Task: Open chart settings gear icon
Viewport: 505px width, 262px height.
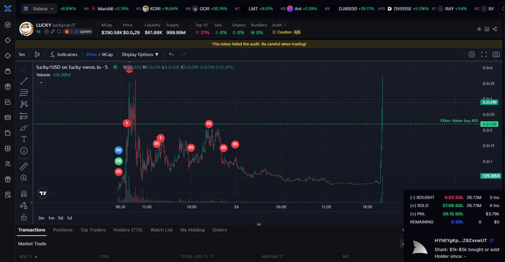Action: [x=471, y=55]
